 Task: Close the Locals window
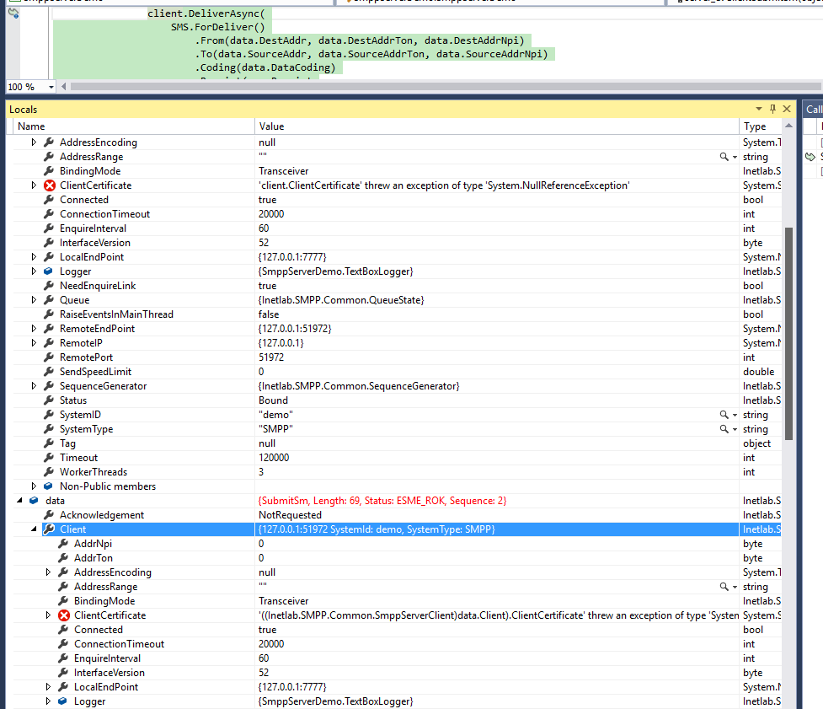point(786,109)
